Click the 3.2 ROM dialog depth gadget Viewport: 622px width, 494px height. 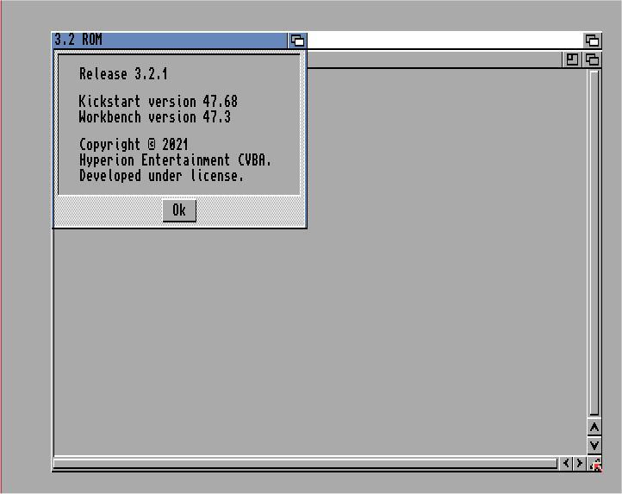tap(297, 41)
